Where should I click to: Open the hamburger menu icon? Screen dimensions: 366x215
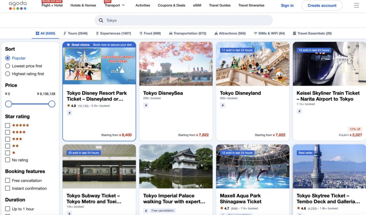356,5
